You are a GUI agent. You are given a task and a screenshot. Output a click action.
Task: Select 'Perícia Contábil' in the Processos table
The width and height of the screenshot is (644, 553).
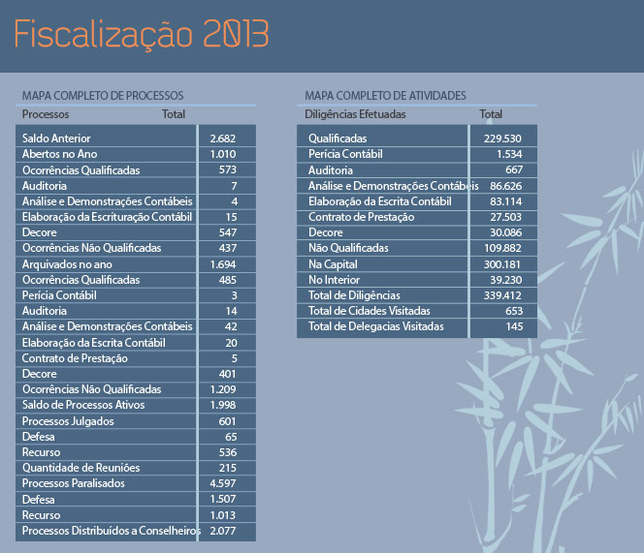(x=59, y=295)
